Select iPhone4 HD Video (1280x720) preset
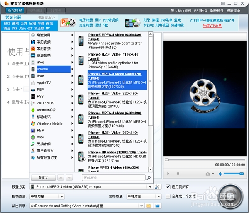The width and height of the screenshot is (249, 213). pyautogui.click(x=112, y=156)
